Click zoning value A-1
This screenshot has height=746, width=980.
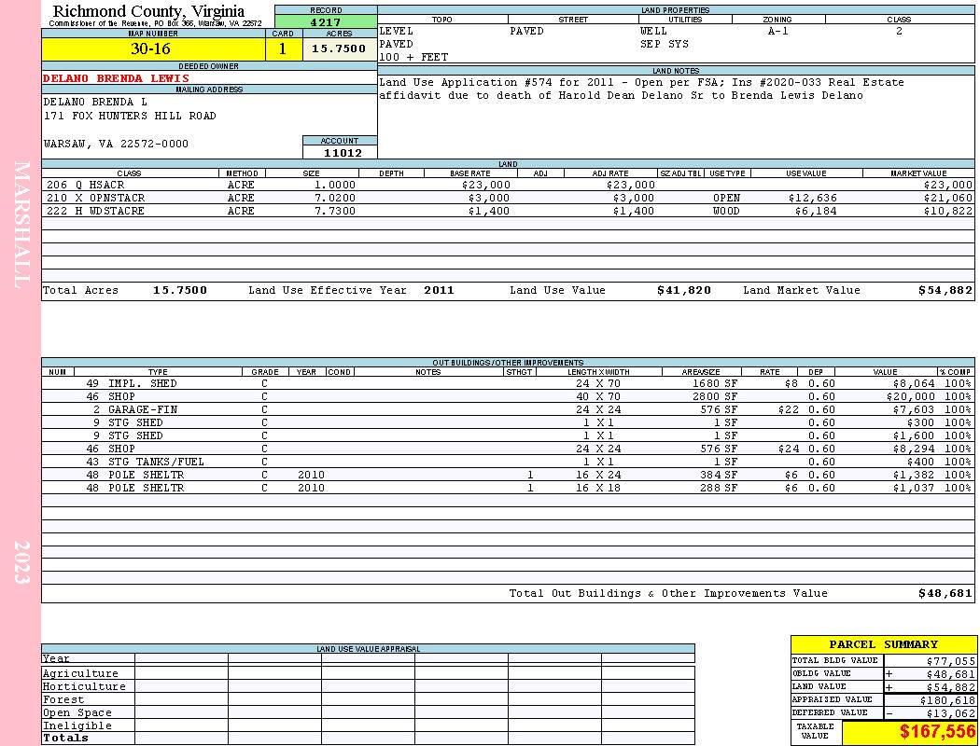click(x=778, y=31)
